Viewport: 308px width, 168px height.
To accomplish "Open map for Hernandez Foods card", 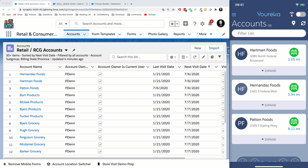I will [x=294, y=88].
